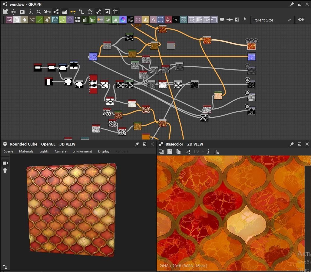Fit the graph to view
Screen dimensions: 311x272
coord(5,12)
